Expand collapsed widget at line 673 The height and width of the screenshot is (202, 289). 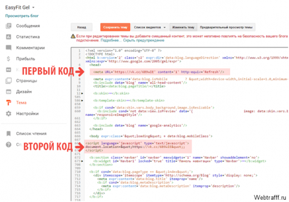(82, 161)
